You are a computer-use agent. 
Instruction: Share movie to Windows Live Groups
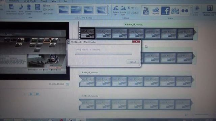pos(175,11)
